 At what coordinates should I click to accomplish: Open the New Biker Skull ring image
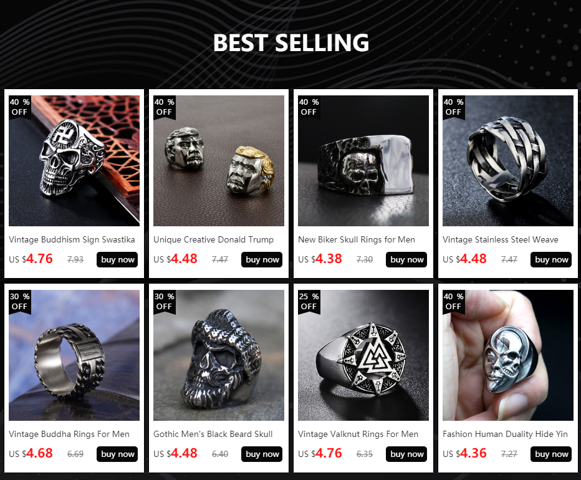[x=363, y=161]
